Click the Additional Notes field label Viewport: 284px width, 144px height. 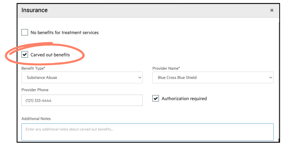36,119
